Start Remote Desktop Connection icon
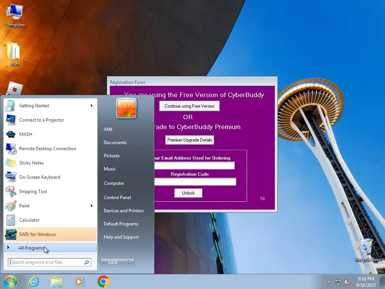 tap(11, 149)
